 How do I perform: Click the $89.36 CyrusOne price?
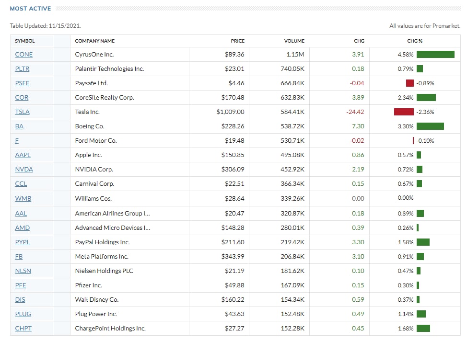pyautogui.click(x=234, y=55)
